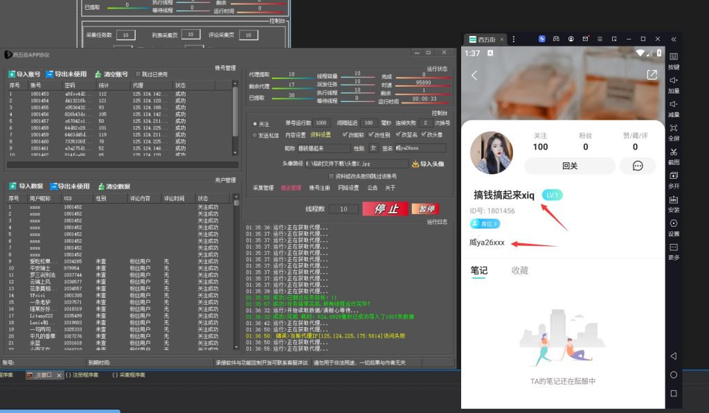Collapse the emulator sidebar with double arrow

674,39
